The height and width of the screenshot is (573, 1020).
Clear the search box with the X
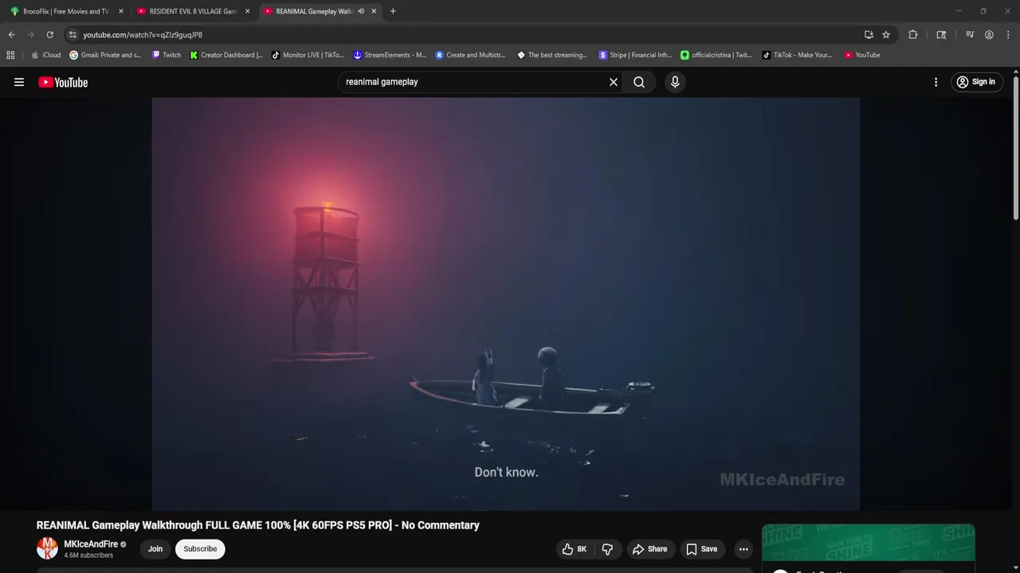coord(614,82)
